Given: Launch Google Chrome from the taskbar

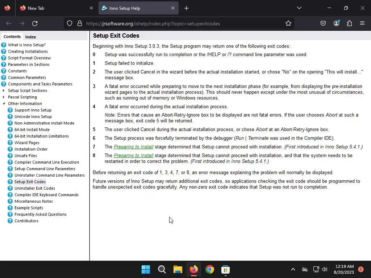Looking at the screenshot, I should pos(210,269).
